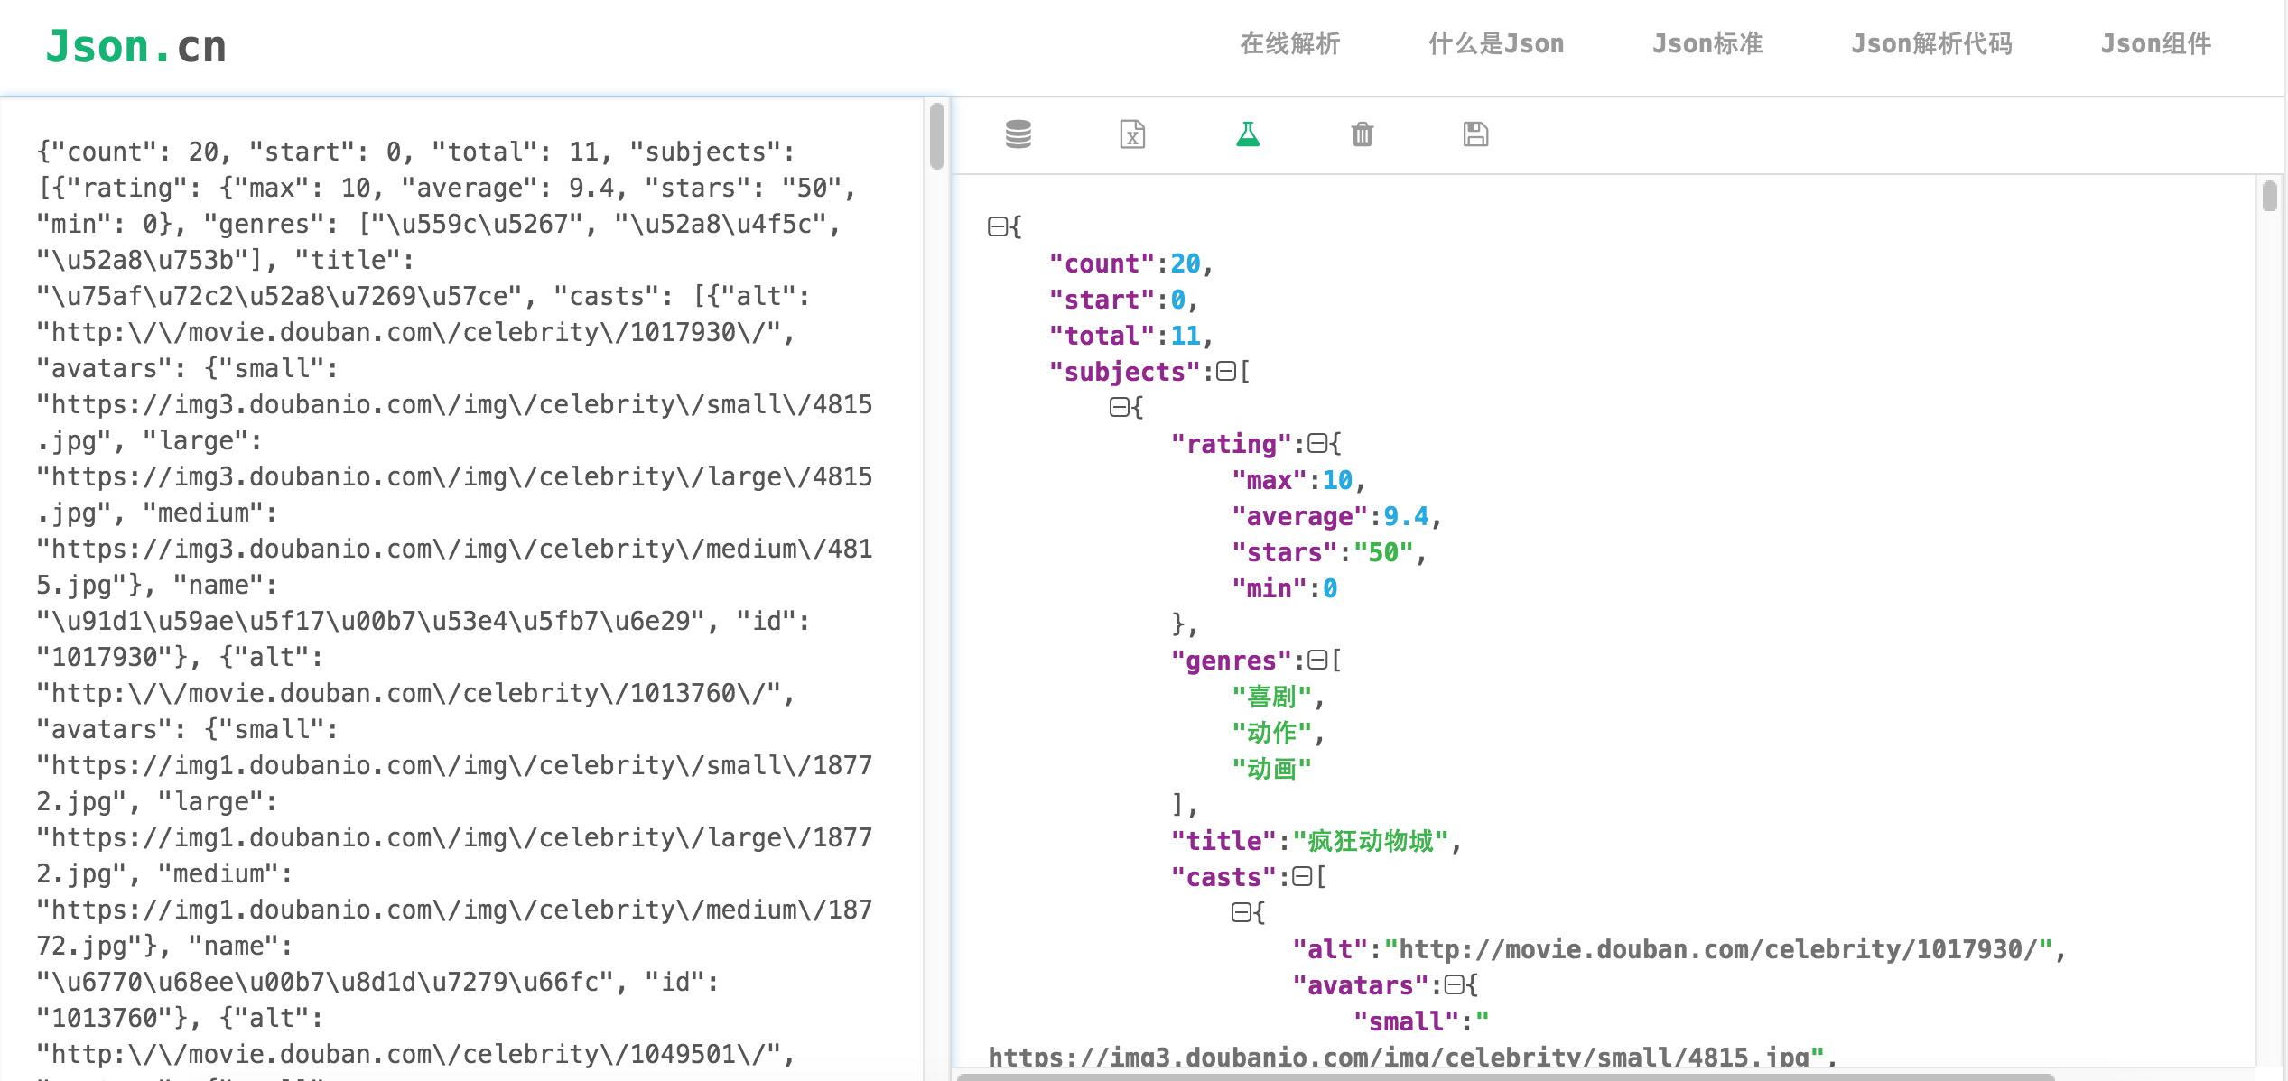Click the Excel export file icon
Image resolution: width=2288 pixels, height=1081 pixels.
point(1132,134)
